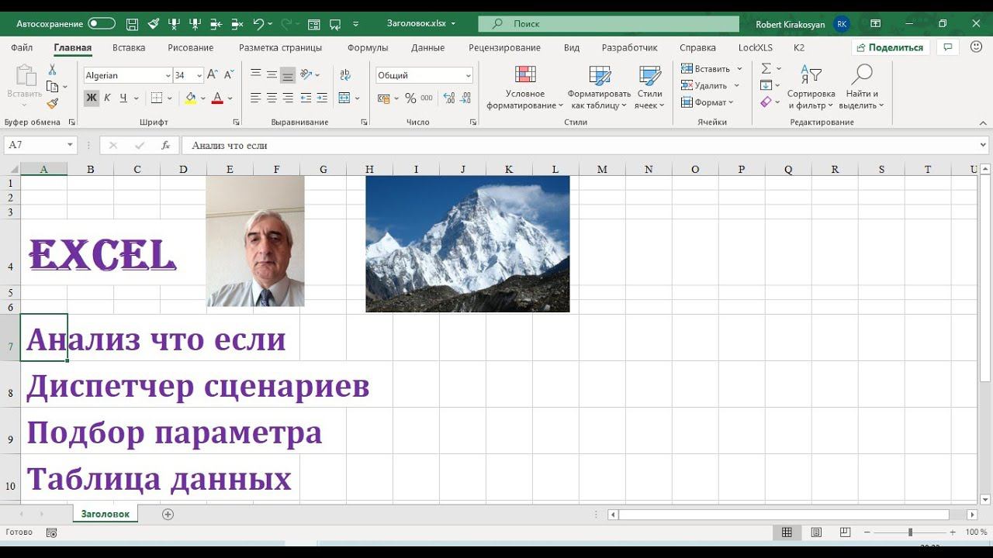Image resolution: width=993 pixels, height=558 pixels.
Task: Switch to Page Layout view in the status bar
Action: click(x=816, y=532)
